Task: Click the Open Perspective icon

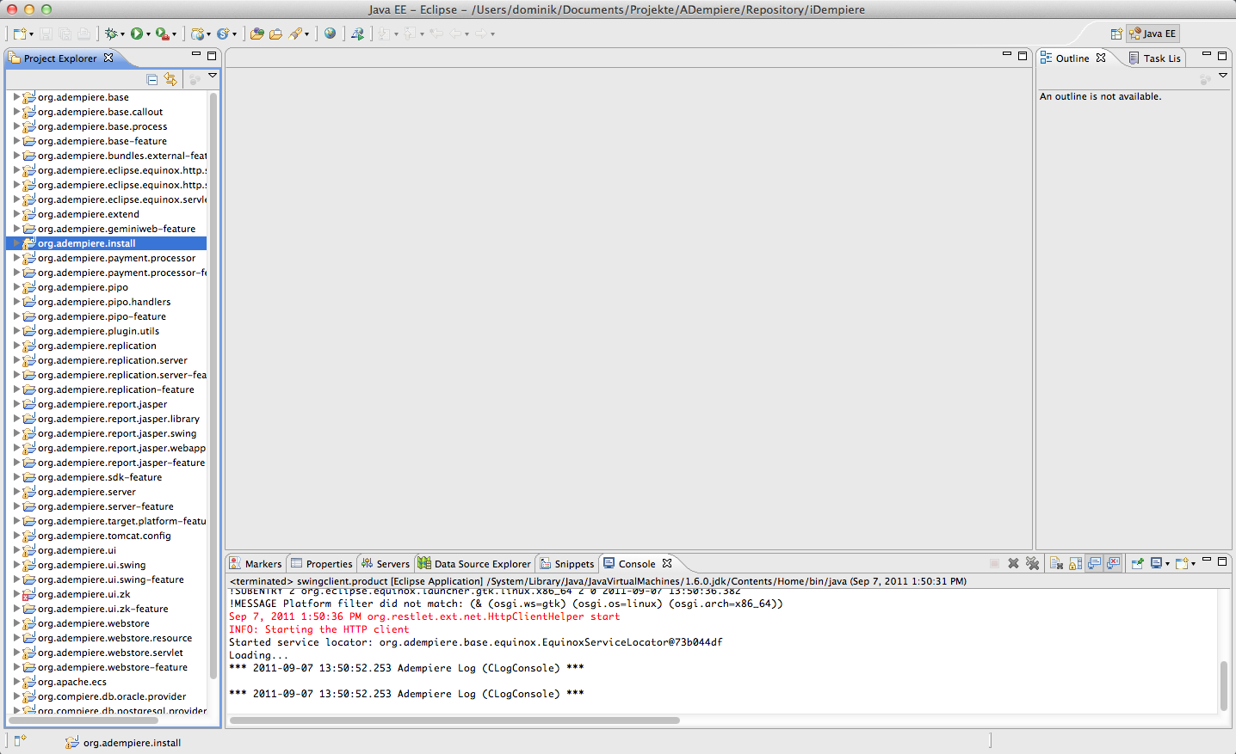Action: pos(1116,34)
